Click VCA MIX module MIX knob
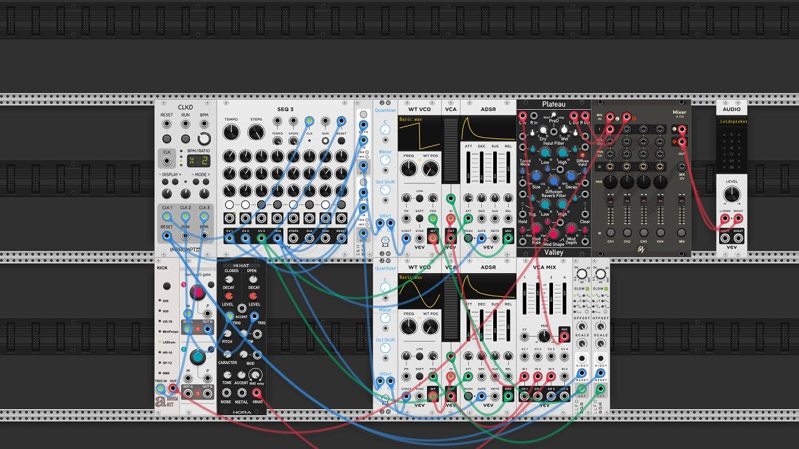799x449 pixels. 543,335
